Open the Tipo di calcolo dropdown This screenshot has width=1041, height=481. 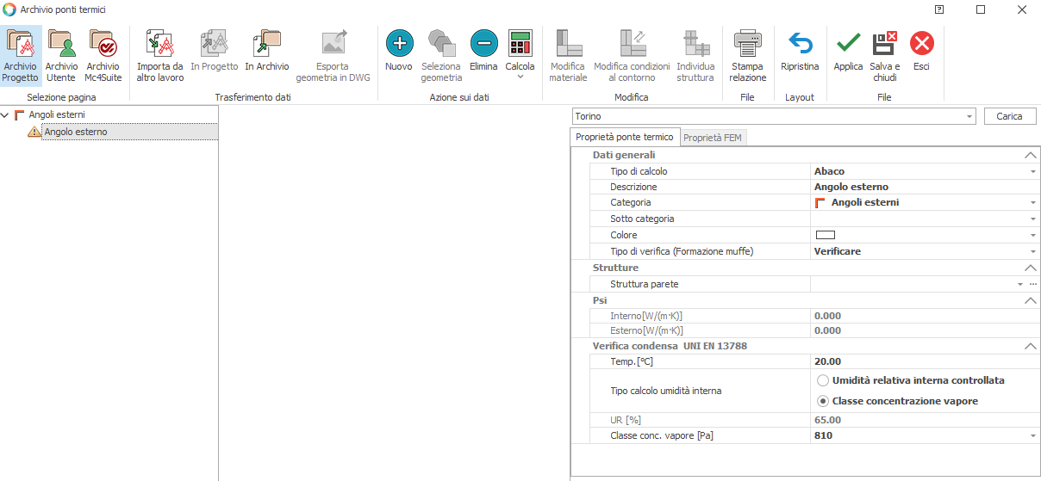tap(1032, 171)
